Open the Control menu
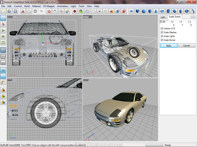 pyautogui.click(x=18, y=6)
